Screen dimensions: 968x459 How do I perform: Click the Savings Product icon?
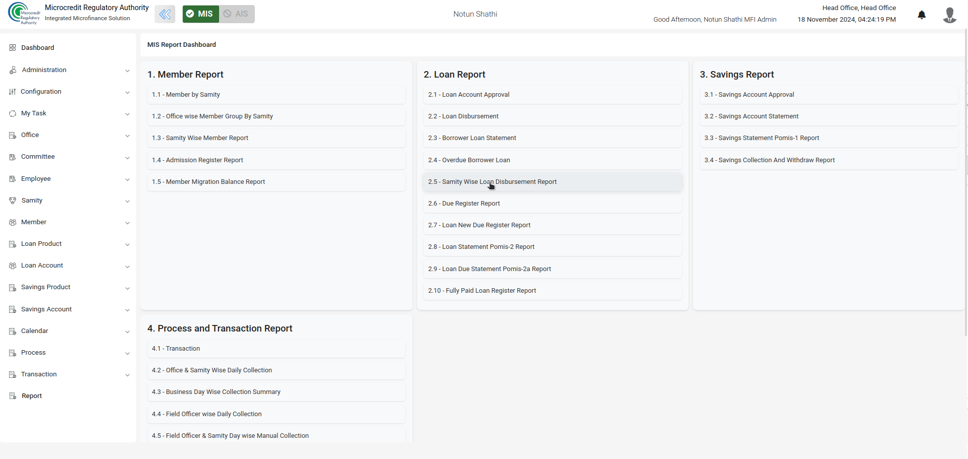tap(13, 287)
